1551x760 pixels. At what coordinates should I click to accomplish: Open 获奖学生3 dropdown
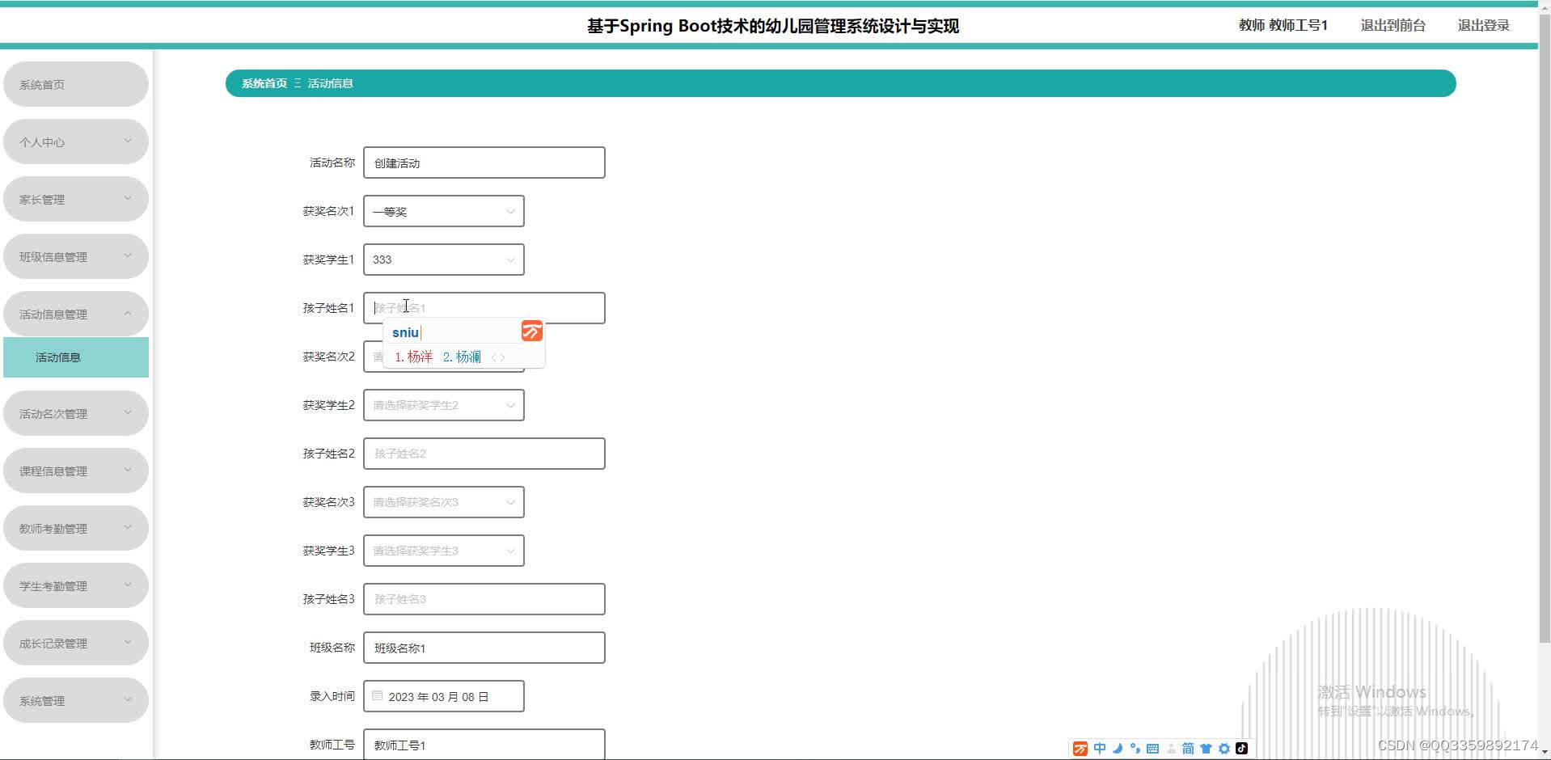pos(444,551)
